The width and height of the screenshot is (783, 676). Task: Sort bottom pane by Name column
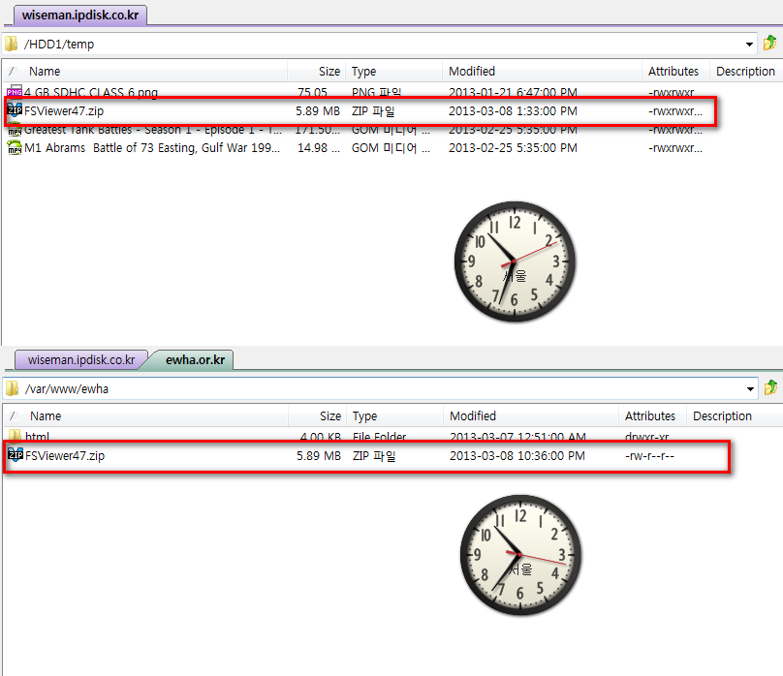[145, 416]
